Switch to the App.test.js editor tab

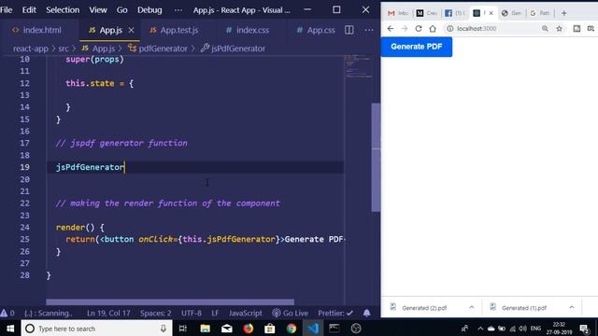point(174,30)
